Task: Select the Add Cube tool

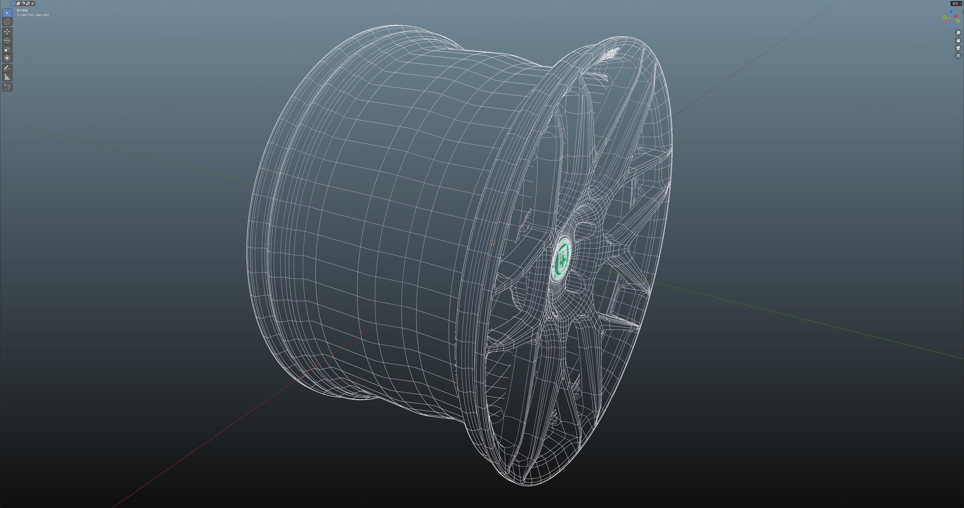Action: pyautogui.click(x=7, y=87)
